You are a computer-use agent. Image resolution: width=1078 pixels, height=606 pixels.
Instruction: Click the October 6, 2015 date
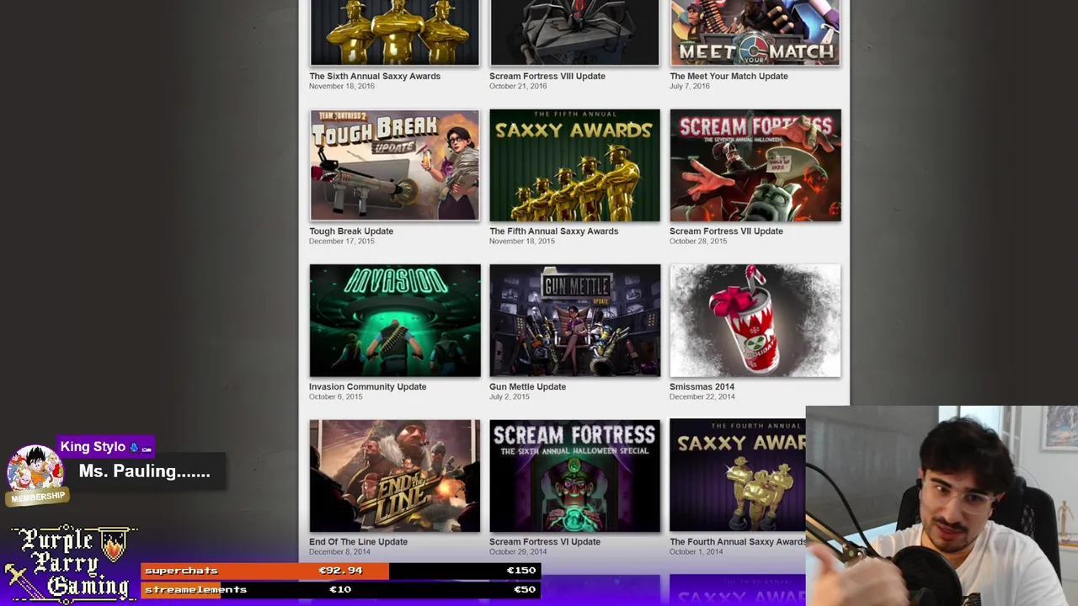click(336, 396)
